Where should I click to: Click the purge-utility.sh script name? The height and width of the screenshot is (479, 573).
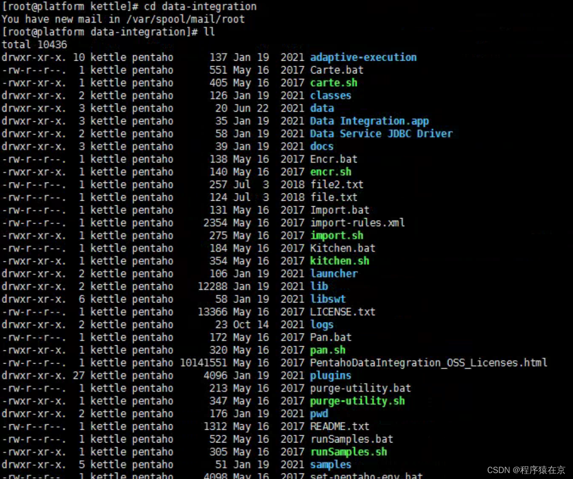[357, 401]
